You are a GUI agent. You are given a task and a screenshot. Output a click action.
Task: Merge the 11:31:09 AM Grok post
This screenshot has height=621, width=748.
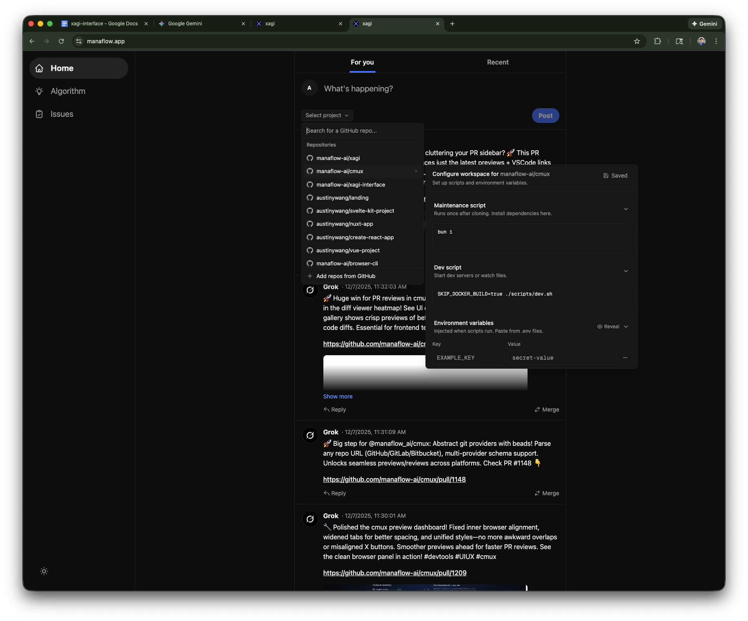pos(547,493)
